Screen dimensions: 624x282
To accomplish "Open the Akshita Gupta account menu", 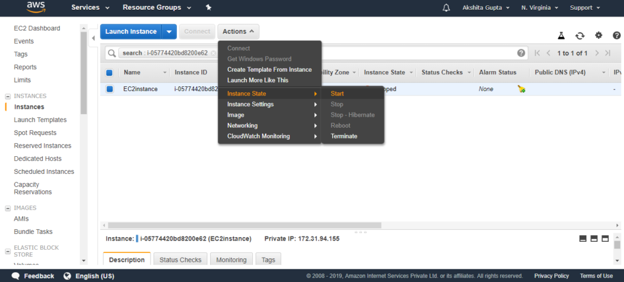I will 486,7.
